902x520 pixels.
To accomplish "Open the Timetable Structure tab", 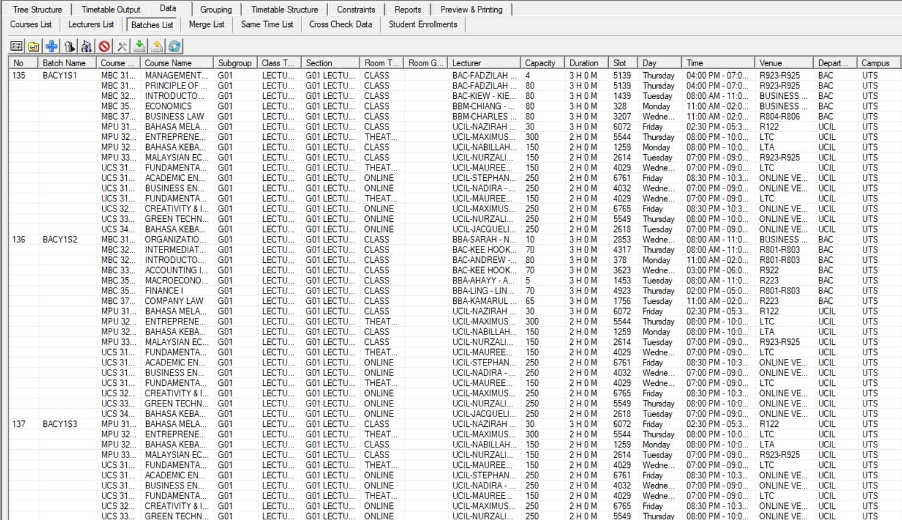I will 284,9.
